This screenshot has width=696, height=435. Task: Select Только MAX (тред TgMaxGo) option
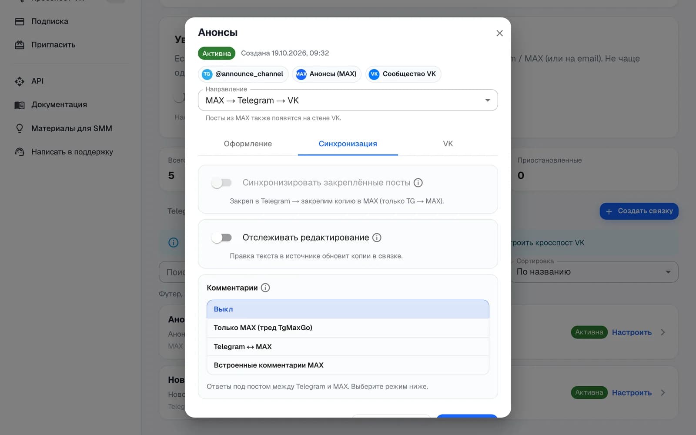348,328
